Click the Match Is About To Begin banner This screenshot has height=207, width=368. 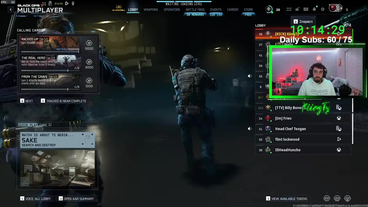57,140
